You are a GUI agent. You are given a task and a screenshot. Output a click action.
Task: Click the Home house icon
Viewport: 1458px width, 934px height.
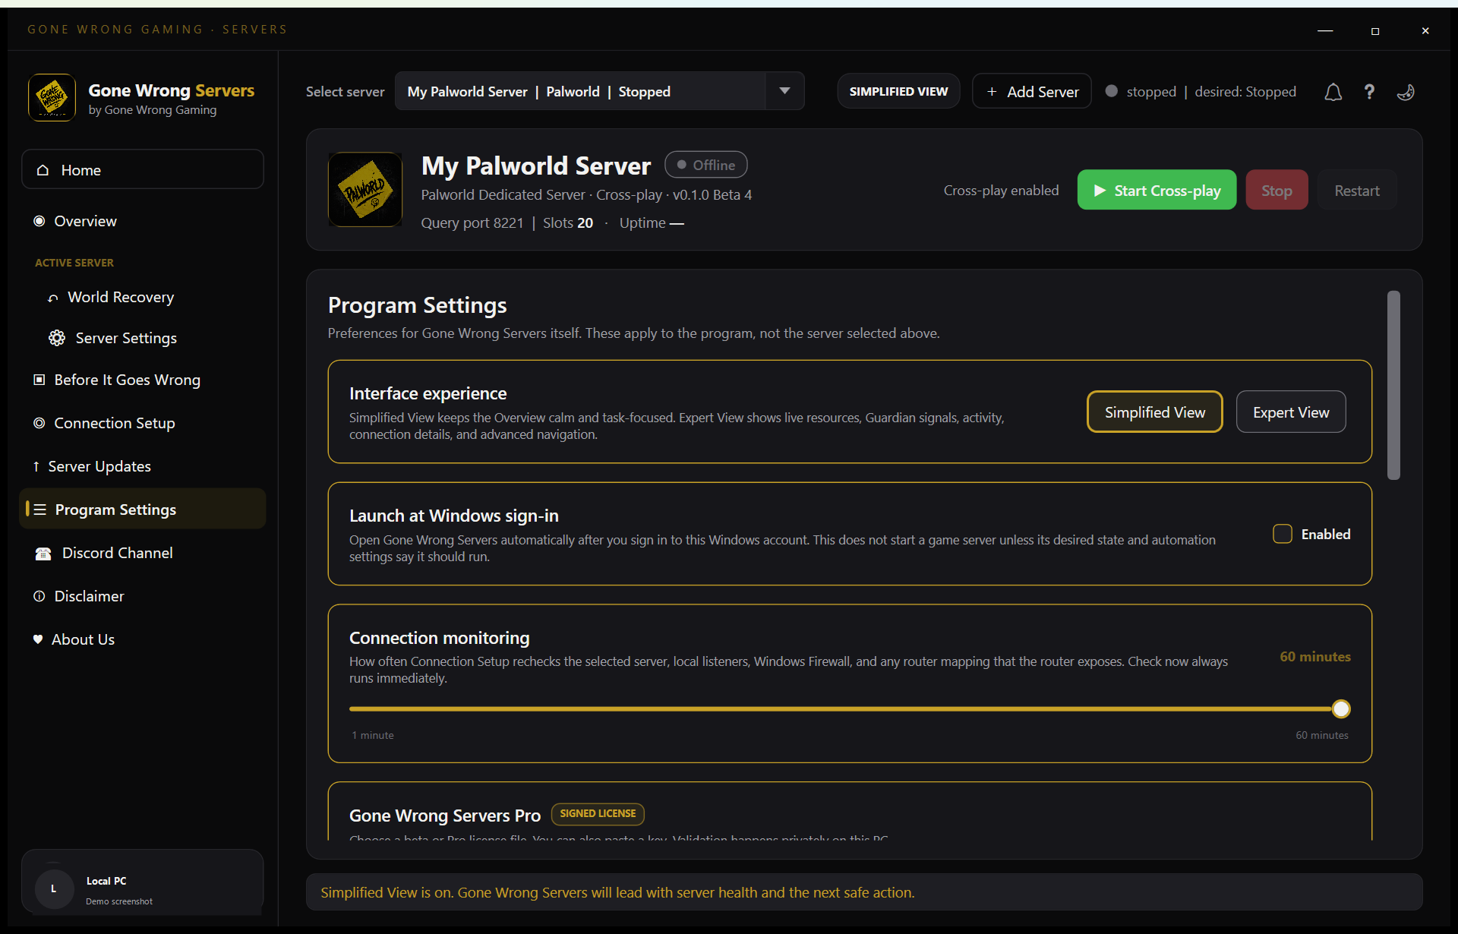click(43, 170)
